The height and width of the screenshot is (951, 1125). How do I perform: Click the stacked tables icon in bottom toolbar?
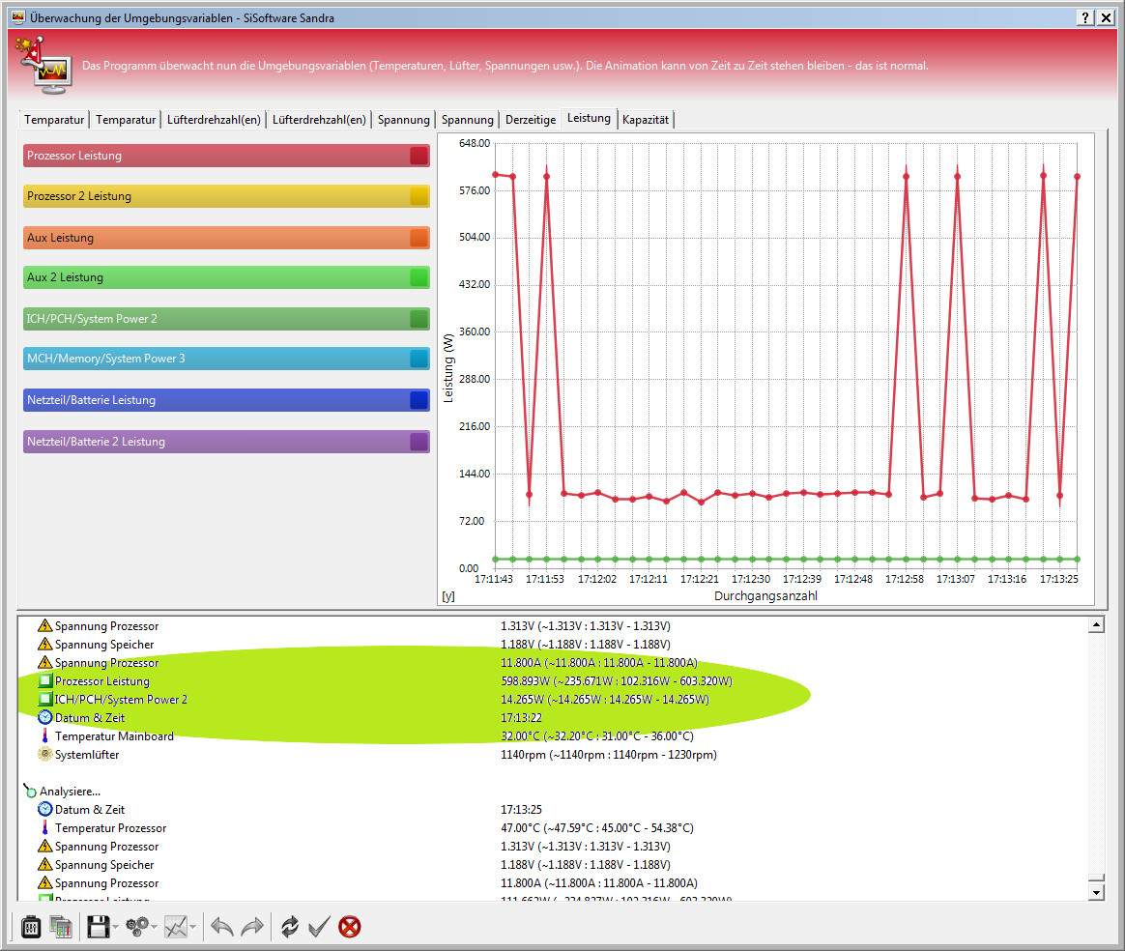(x=61, y=927)
